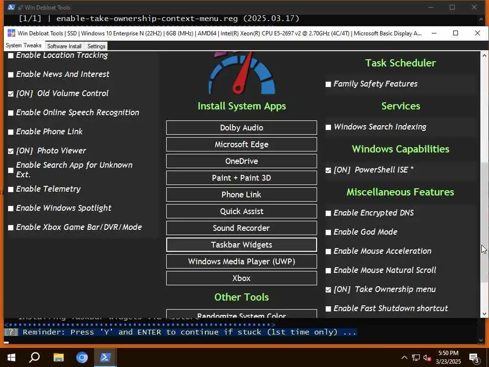Open the network tray icon
489x367 pixels.
click(416, 357)
